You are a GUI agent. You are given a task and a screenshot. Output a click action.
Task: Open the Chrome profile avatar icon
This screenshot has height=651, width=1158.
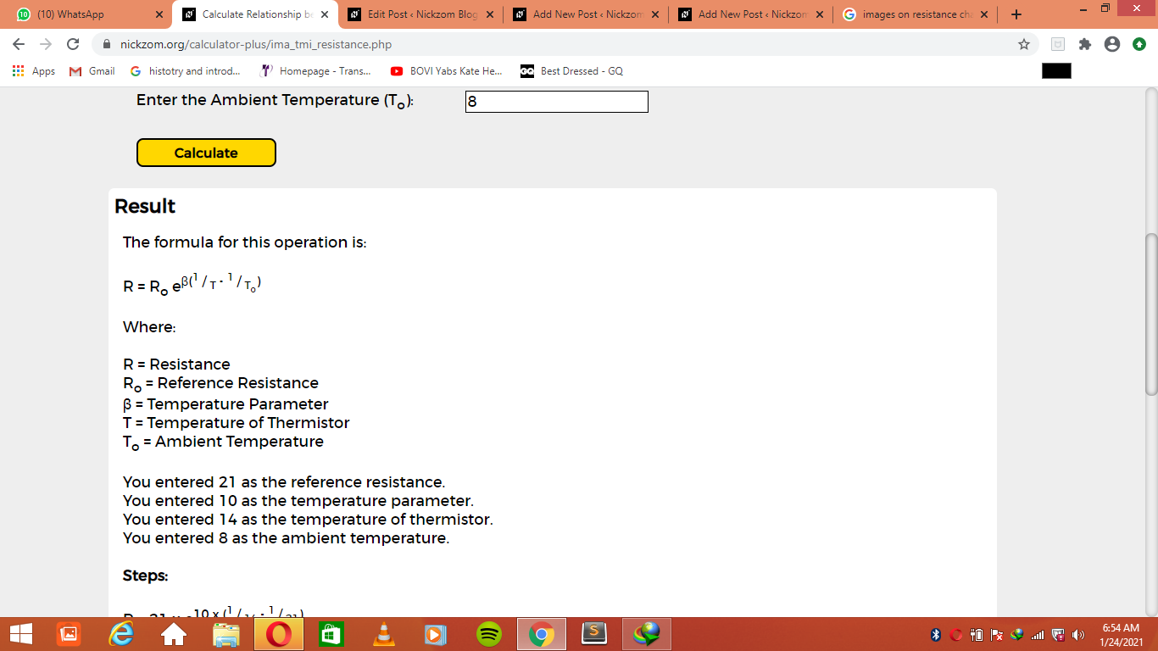click(1112, 44)
